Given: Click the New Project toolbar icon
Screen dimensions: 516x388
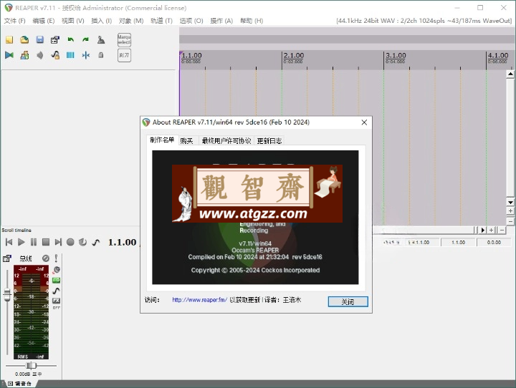Looking at the screenshot, I should pos(9,40).
